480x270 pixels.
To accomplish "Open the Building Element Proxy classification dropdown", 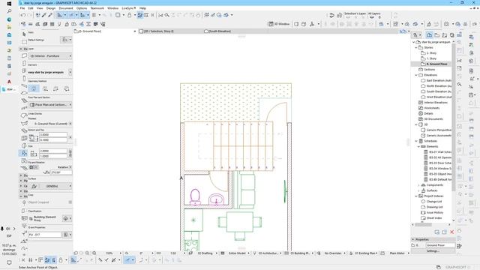I will pyautogui.click(x=67, y=218).
